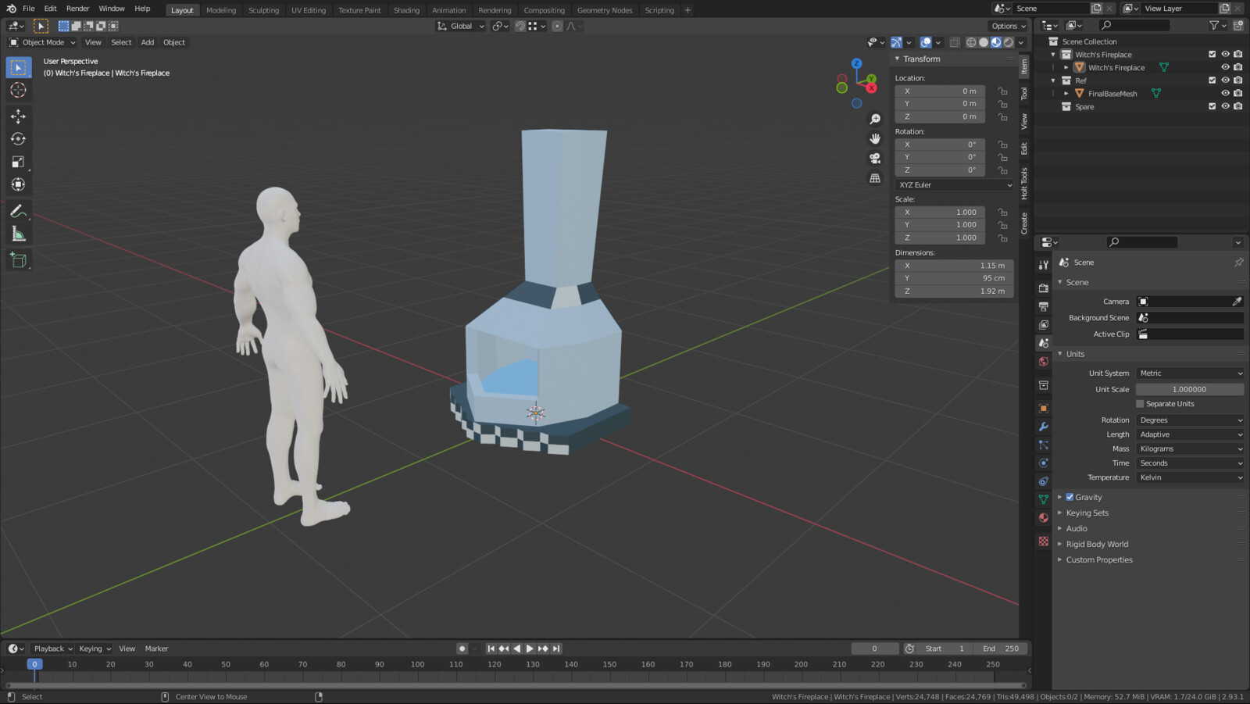The width and height of the screenshot is (1250, 704).
Task: Switch to Rendered viewport shading
Action: coord(1009,42)
